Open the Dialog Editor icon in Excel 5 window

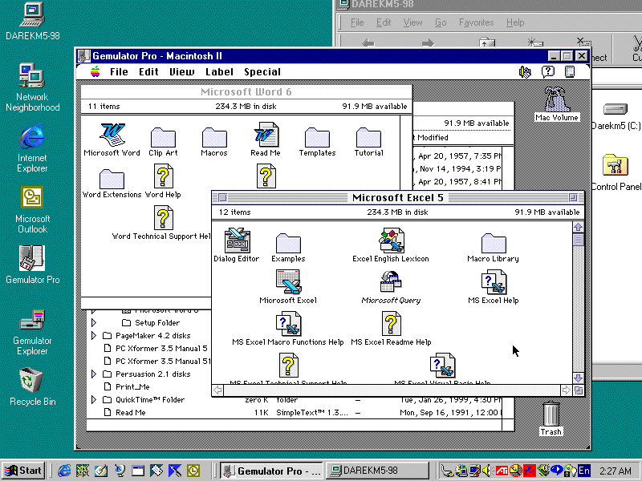click(x=237, y=241)
